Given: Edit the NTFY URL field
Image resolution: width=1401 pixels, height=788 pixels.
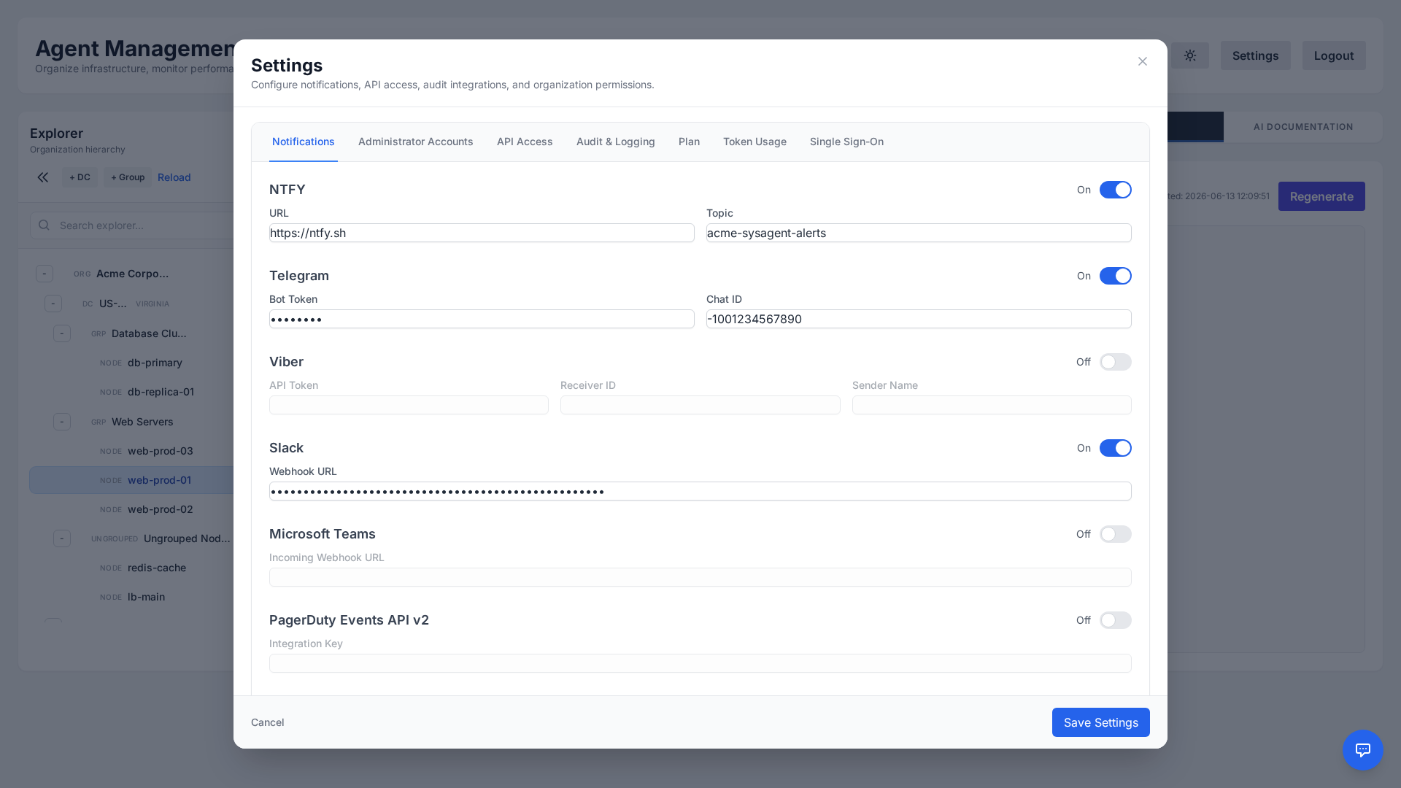Looking at the screenshot, I should pos(482,233).
